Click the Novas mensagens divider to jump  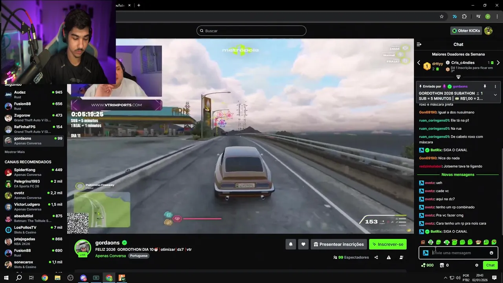458,175
